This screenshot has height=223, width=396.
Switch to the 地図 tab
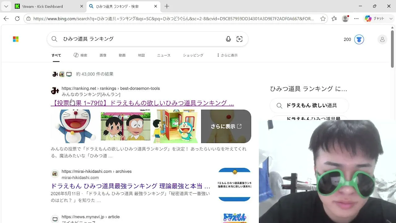(141, 55)
